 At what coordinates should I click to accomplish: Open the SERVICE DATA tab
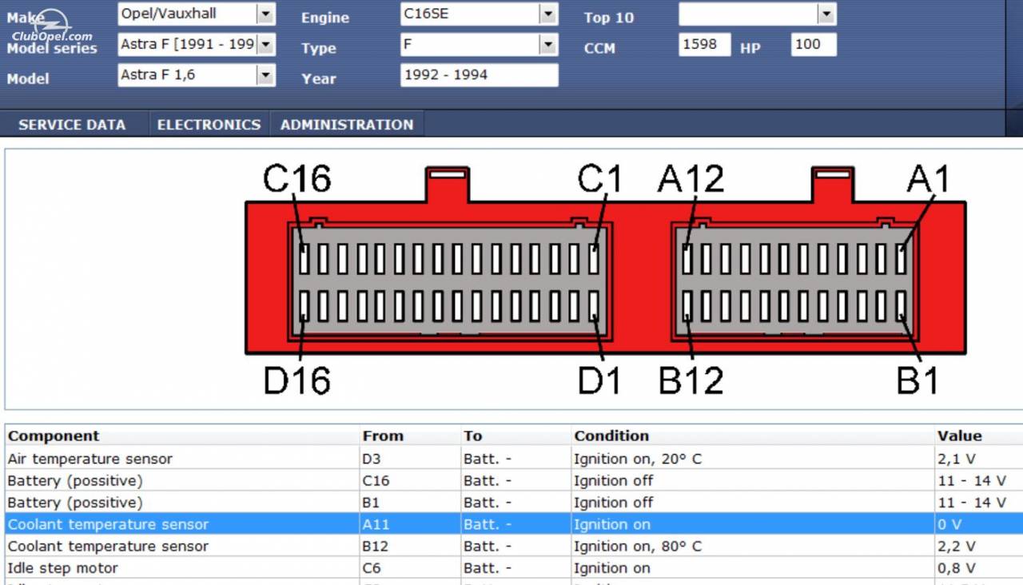pyautogui.click(x=72, y=125)
